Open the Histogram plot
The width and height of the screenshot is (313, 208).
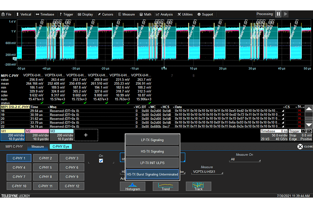[132, 186]
